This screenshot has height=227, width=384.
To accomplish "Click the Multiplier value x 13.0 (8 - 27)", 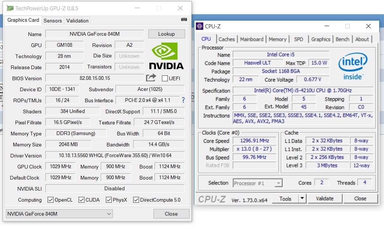I will click(255, 149).
